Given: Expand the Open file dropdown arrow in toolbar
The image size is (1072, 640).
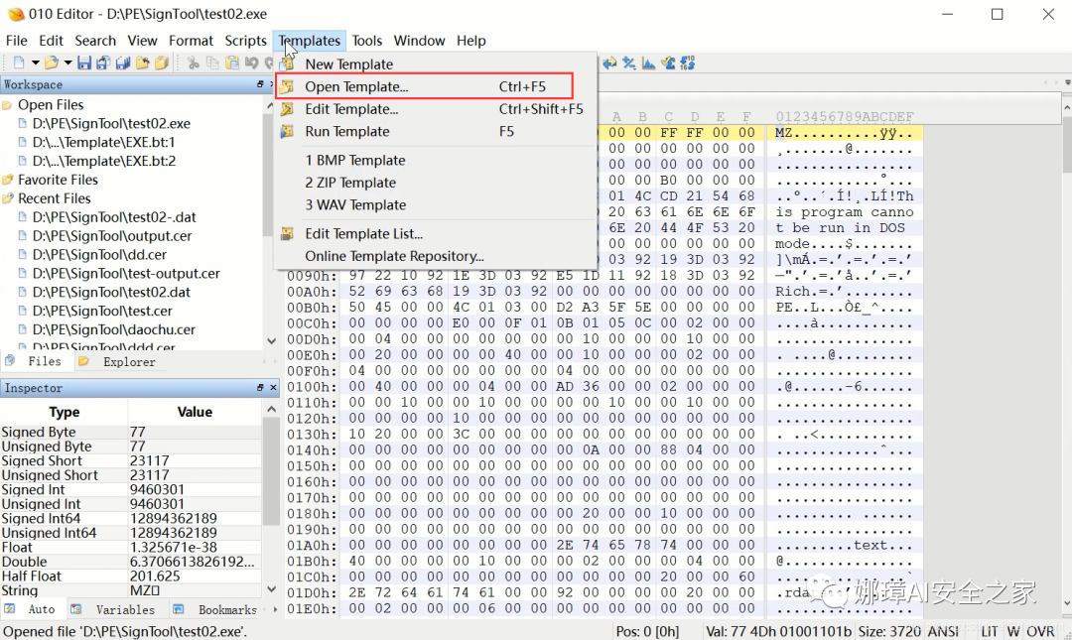Looking at the screenshot, I should (x=67, y=63).
